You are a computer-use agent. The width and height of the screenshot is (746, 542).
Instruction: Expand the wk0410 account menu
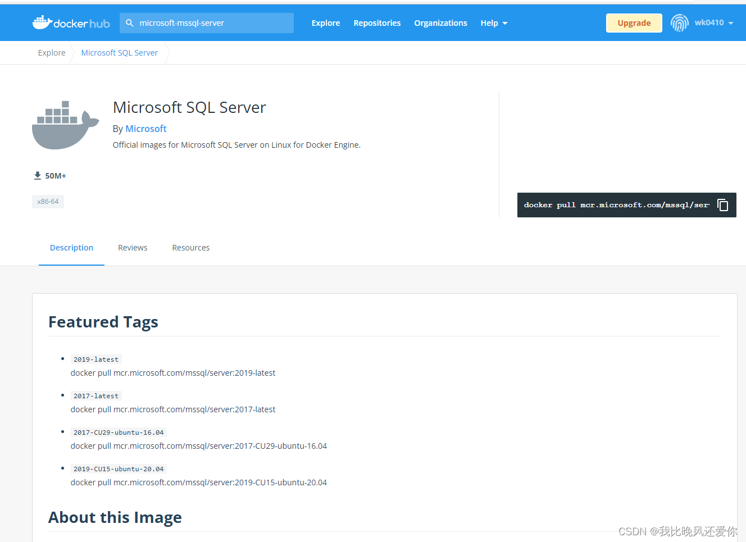pos(714,23)
